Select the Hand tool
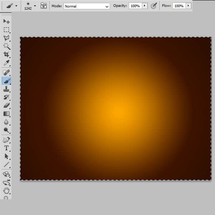Screen dimensions: 215x215 point(6,191)
